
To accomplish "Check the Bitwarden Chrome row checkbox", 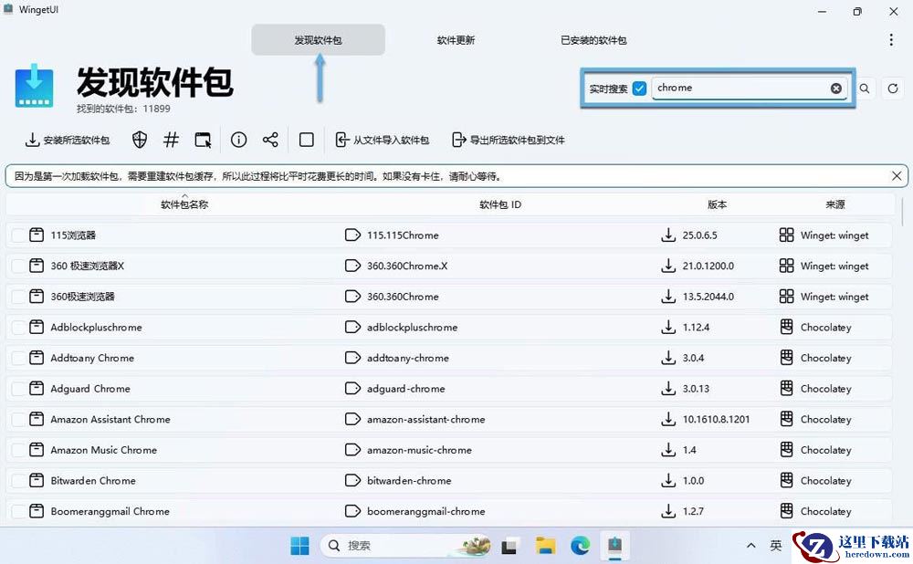I will point(18,480).
